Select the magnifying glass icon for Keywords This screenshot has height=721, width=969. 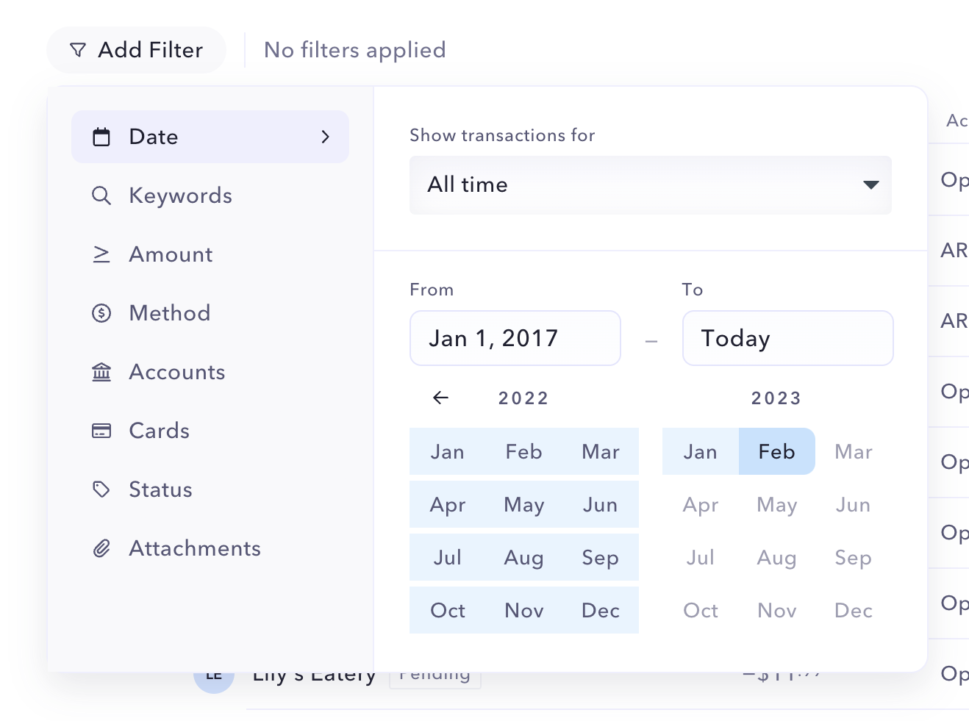click(101, 196)
